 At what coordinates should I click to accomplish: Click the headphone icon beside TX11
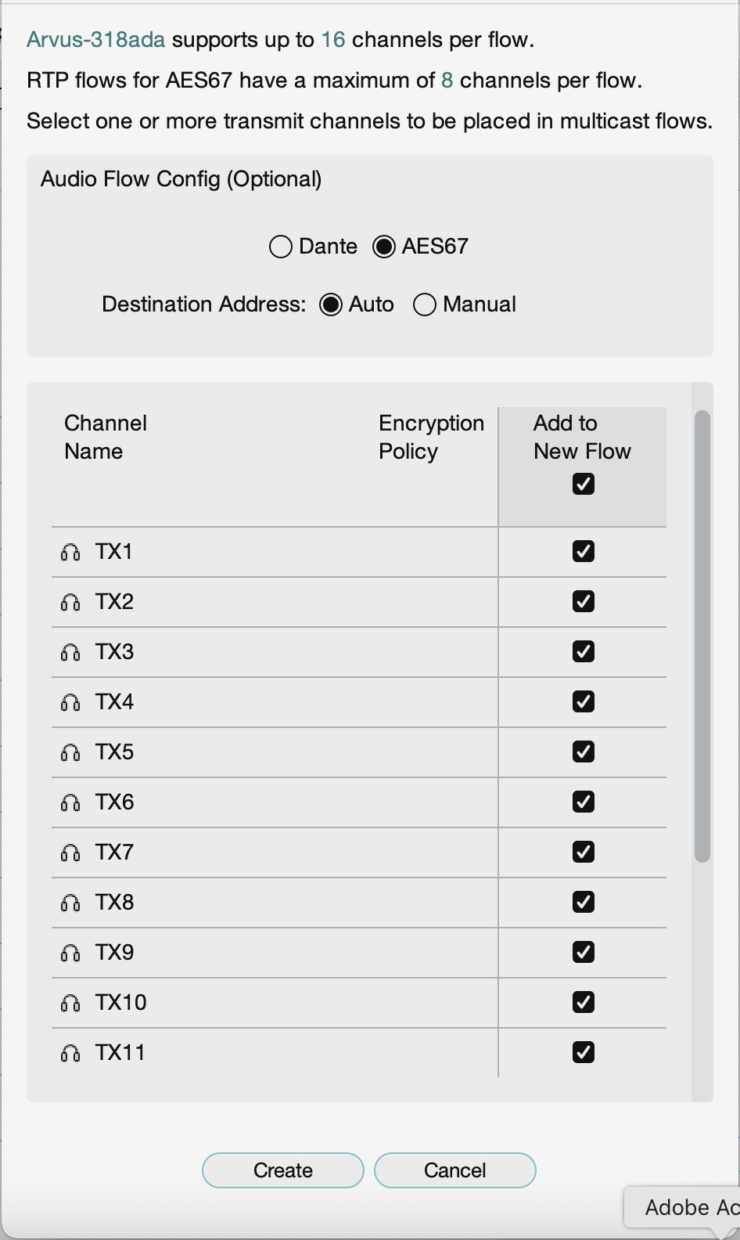70,1054
